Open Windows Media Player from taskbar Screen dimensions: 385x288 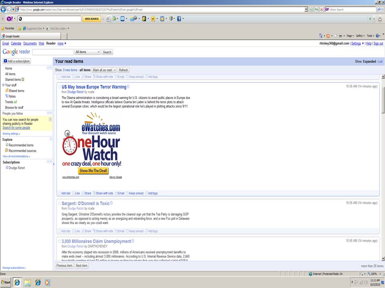coord(47,283)
